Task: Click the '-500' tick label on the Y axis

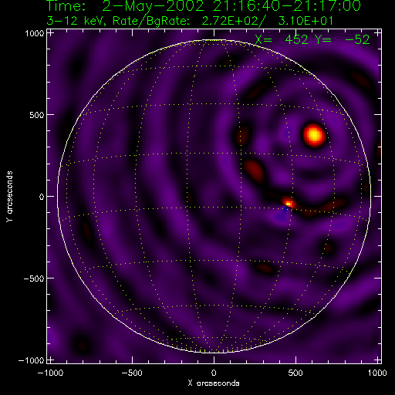Action: coord(34,279)
